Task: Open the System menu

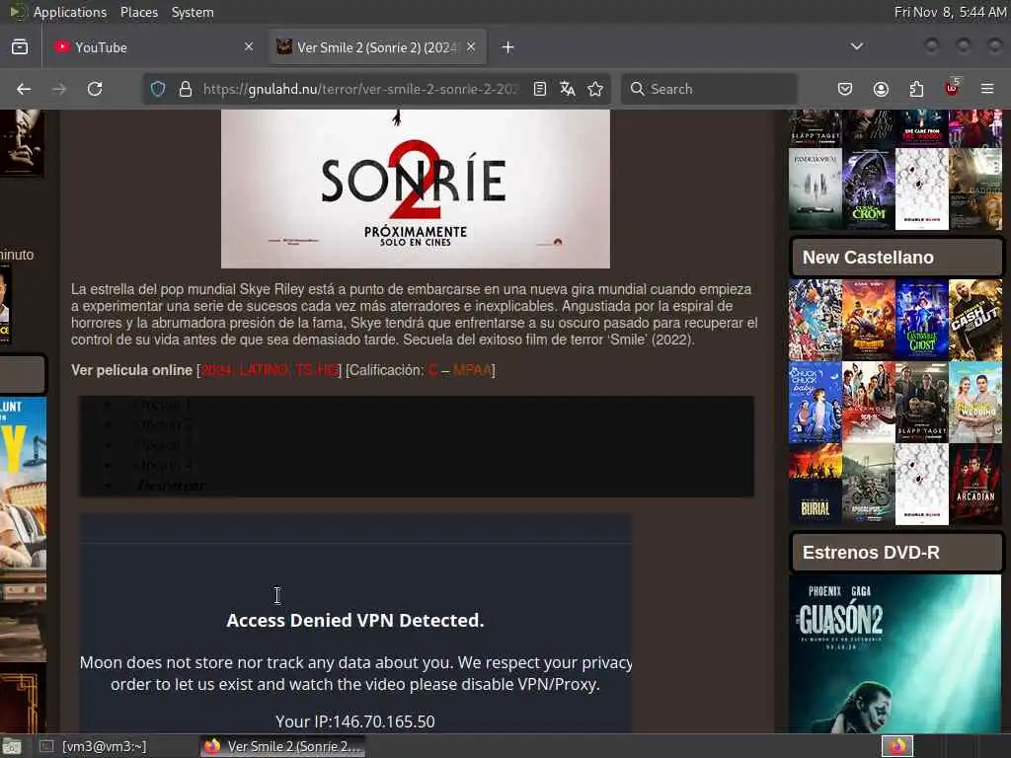Action: pos(193,12)
